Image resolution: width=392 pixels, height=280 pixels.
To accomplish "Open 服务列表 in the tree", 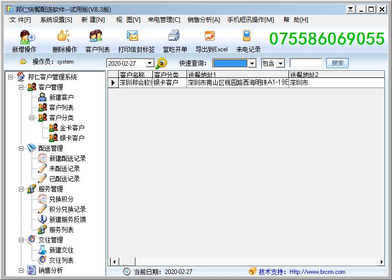I will [61, 230].
